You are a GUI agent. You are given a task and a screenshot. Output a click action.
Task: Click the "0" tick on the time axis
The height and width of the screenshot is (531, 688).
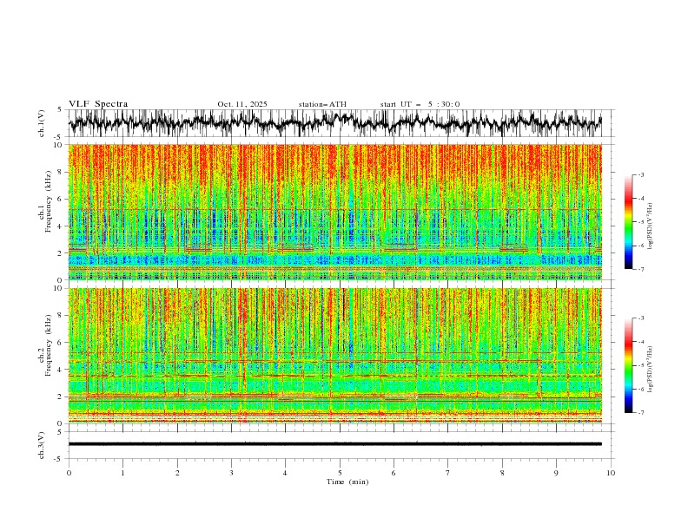tap(69, 473)
